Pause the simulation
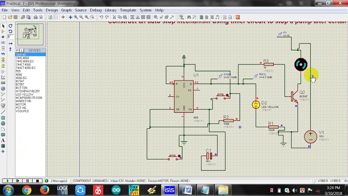This screenshot has width=348, height=196. click(27, 181)
